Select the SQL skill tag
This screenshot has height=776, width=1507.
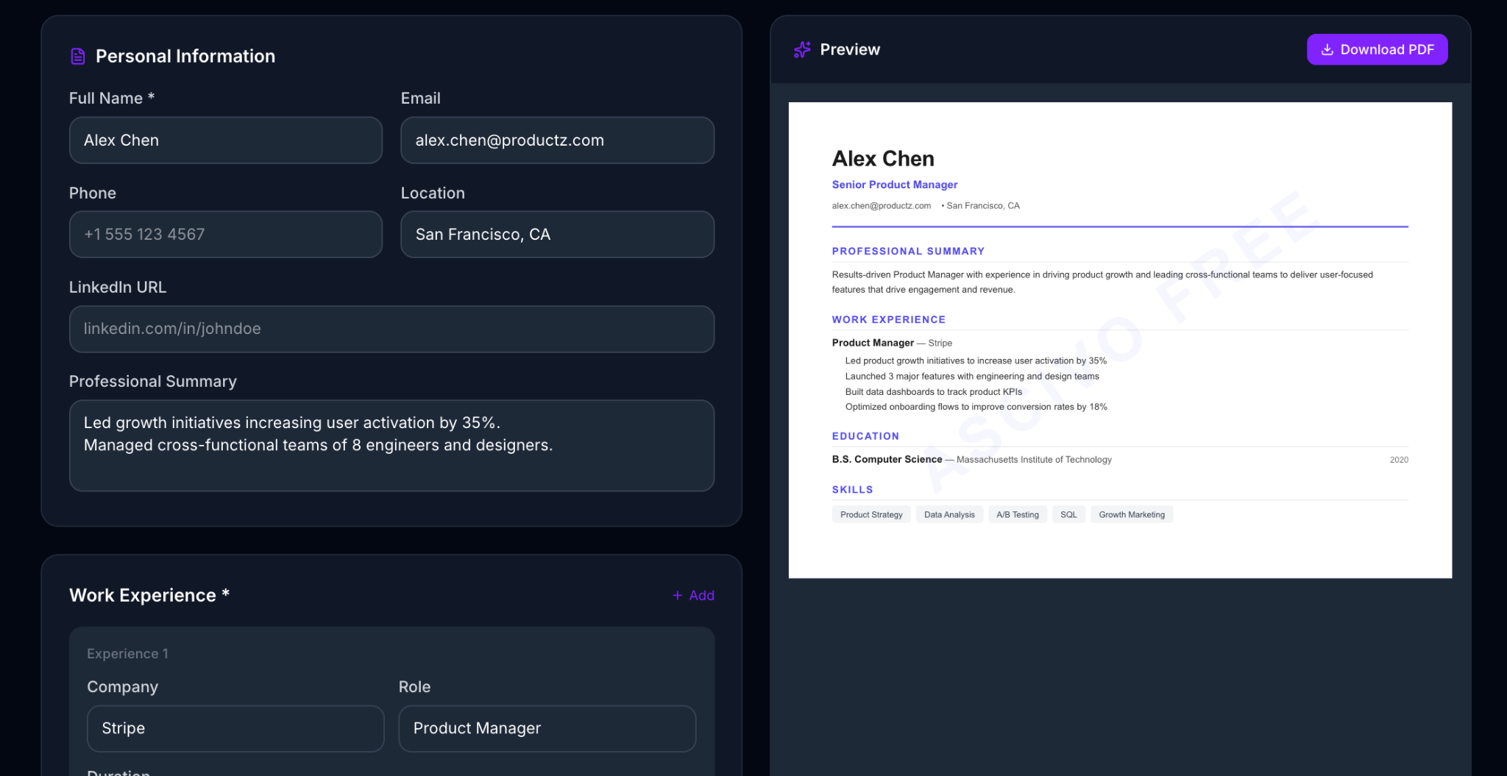coord(1068,514)
